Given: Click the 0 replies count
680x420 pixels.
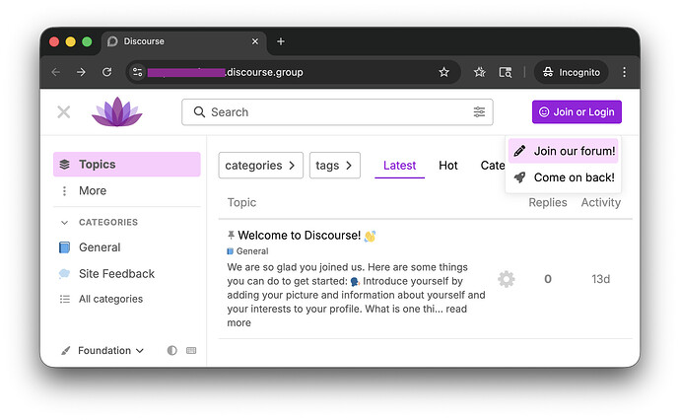Looking at the screenshot, I should (x=548, y=279).
